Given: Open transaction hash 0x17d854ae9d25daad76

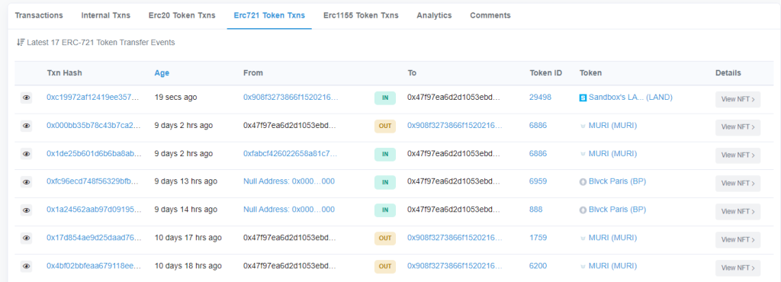Looking at the screenshot, I should click(x=94, y=238).
